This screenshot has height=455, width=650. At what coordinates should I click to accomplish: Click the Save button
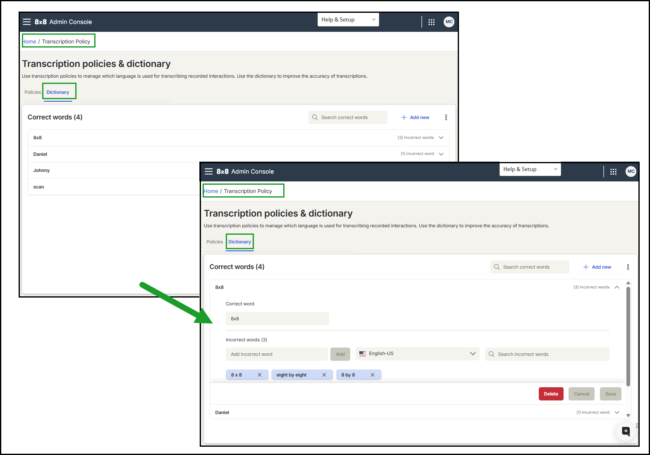click(x=611, y=394)
